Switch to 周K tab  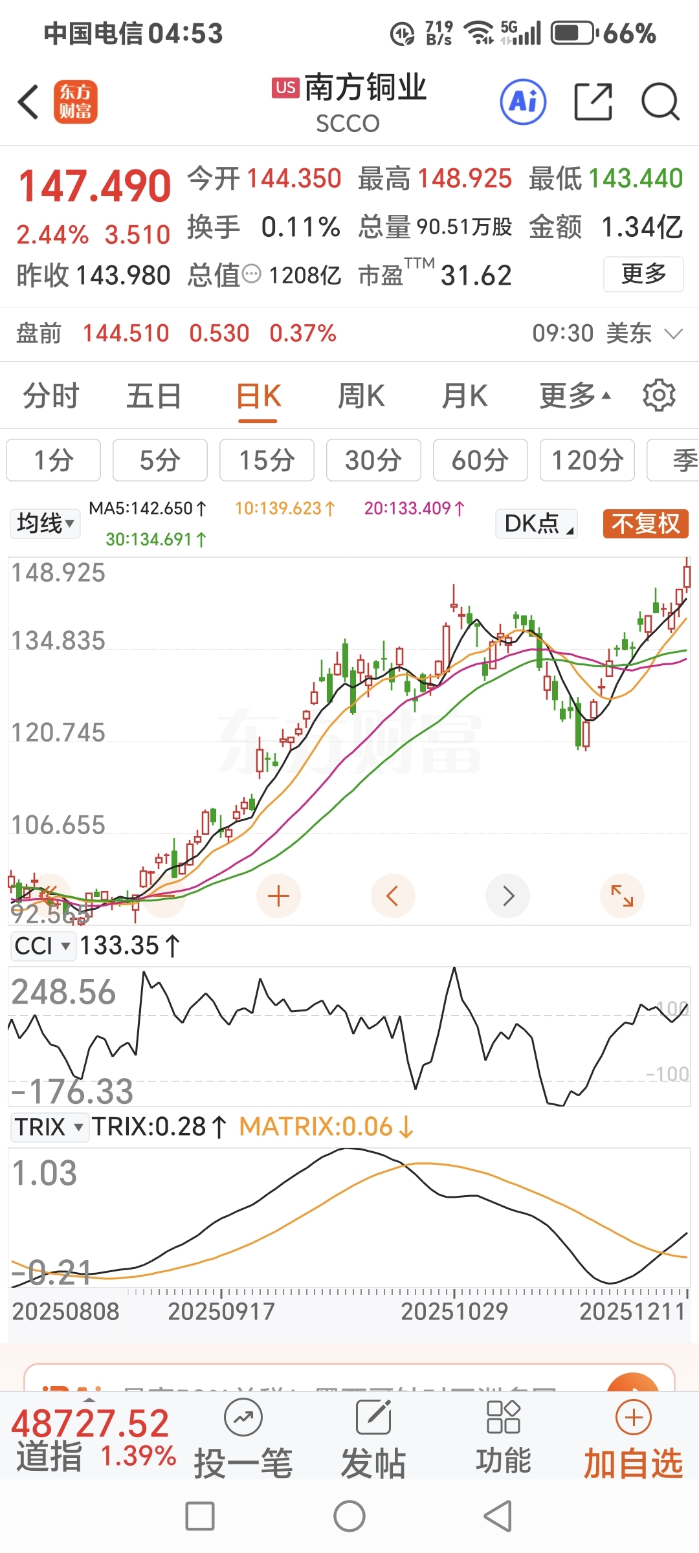[x=361, y=395]
